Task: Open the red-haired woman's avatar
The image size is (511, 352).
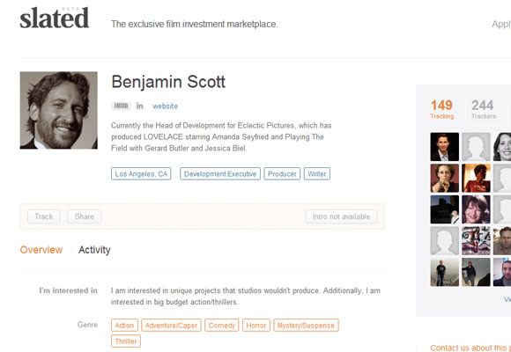Action: pyautogui.click(x=476, y=209)
